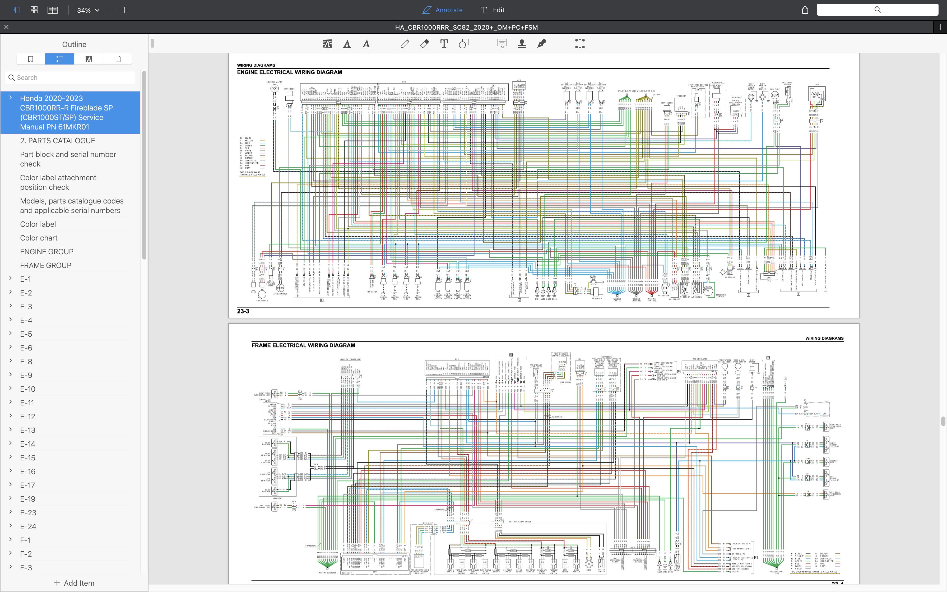947x592 pixels.
Task: Activate the selection rectangle tool
Action: point(579,44)
